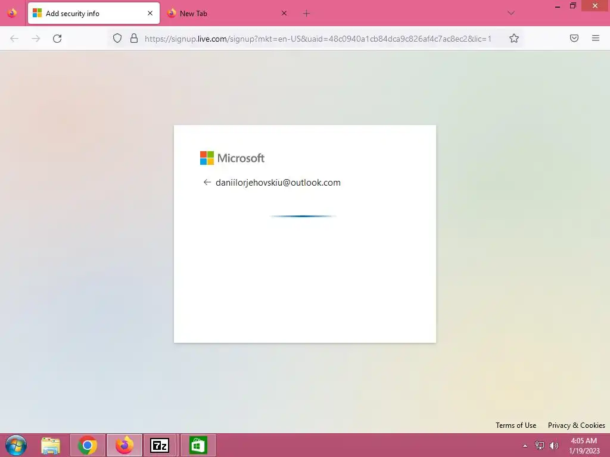This screenshot has width=610, height=457.
Task: Show hidden system tray icons
Action: (525, 446)
